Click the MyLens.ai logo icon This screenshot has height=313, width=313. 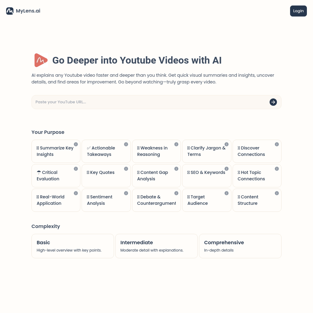[x=9, y=11]
